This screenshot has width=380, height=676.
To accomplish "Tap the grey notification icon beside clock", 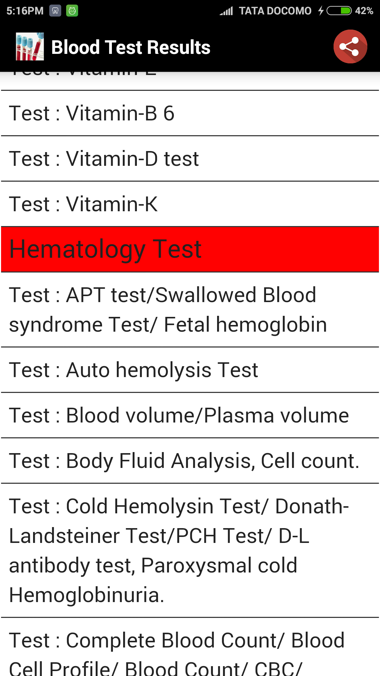I will [55, 11].
